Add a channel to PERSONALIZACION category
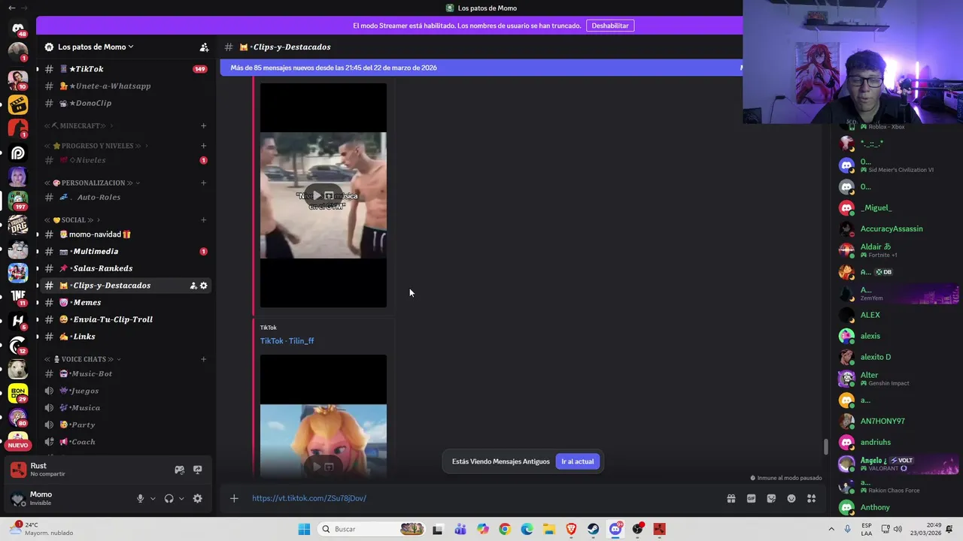The image size is (963, 541). pos(204,183)
